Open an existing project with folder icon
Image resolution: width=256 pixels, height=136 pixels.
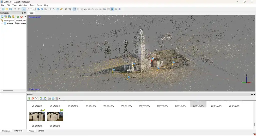click(x=7, y=9)
